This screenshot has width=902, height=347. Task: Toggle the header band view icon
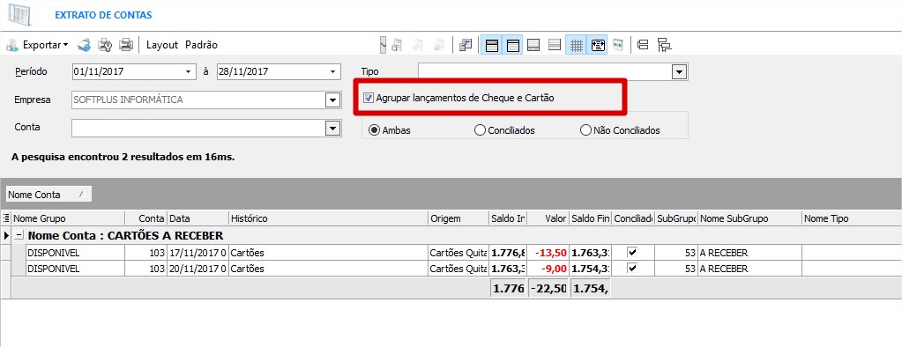coord(512,45)
